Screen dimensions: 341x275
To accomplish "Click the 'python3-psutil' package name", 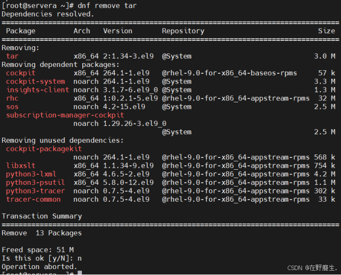I will [35, 183].
